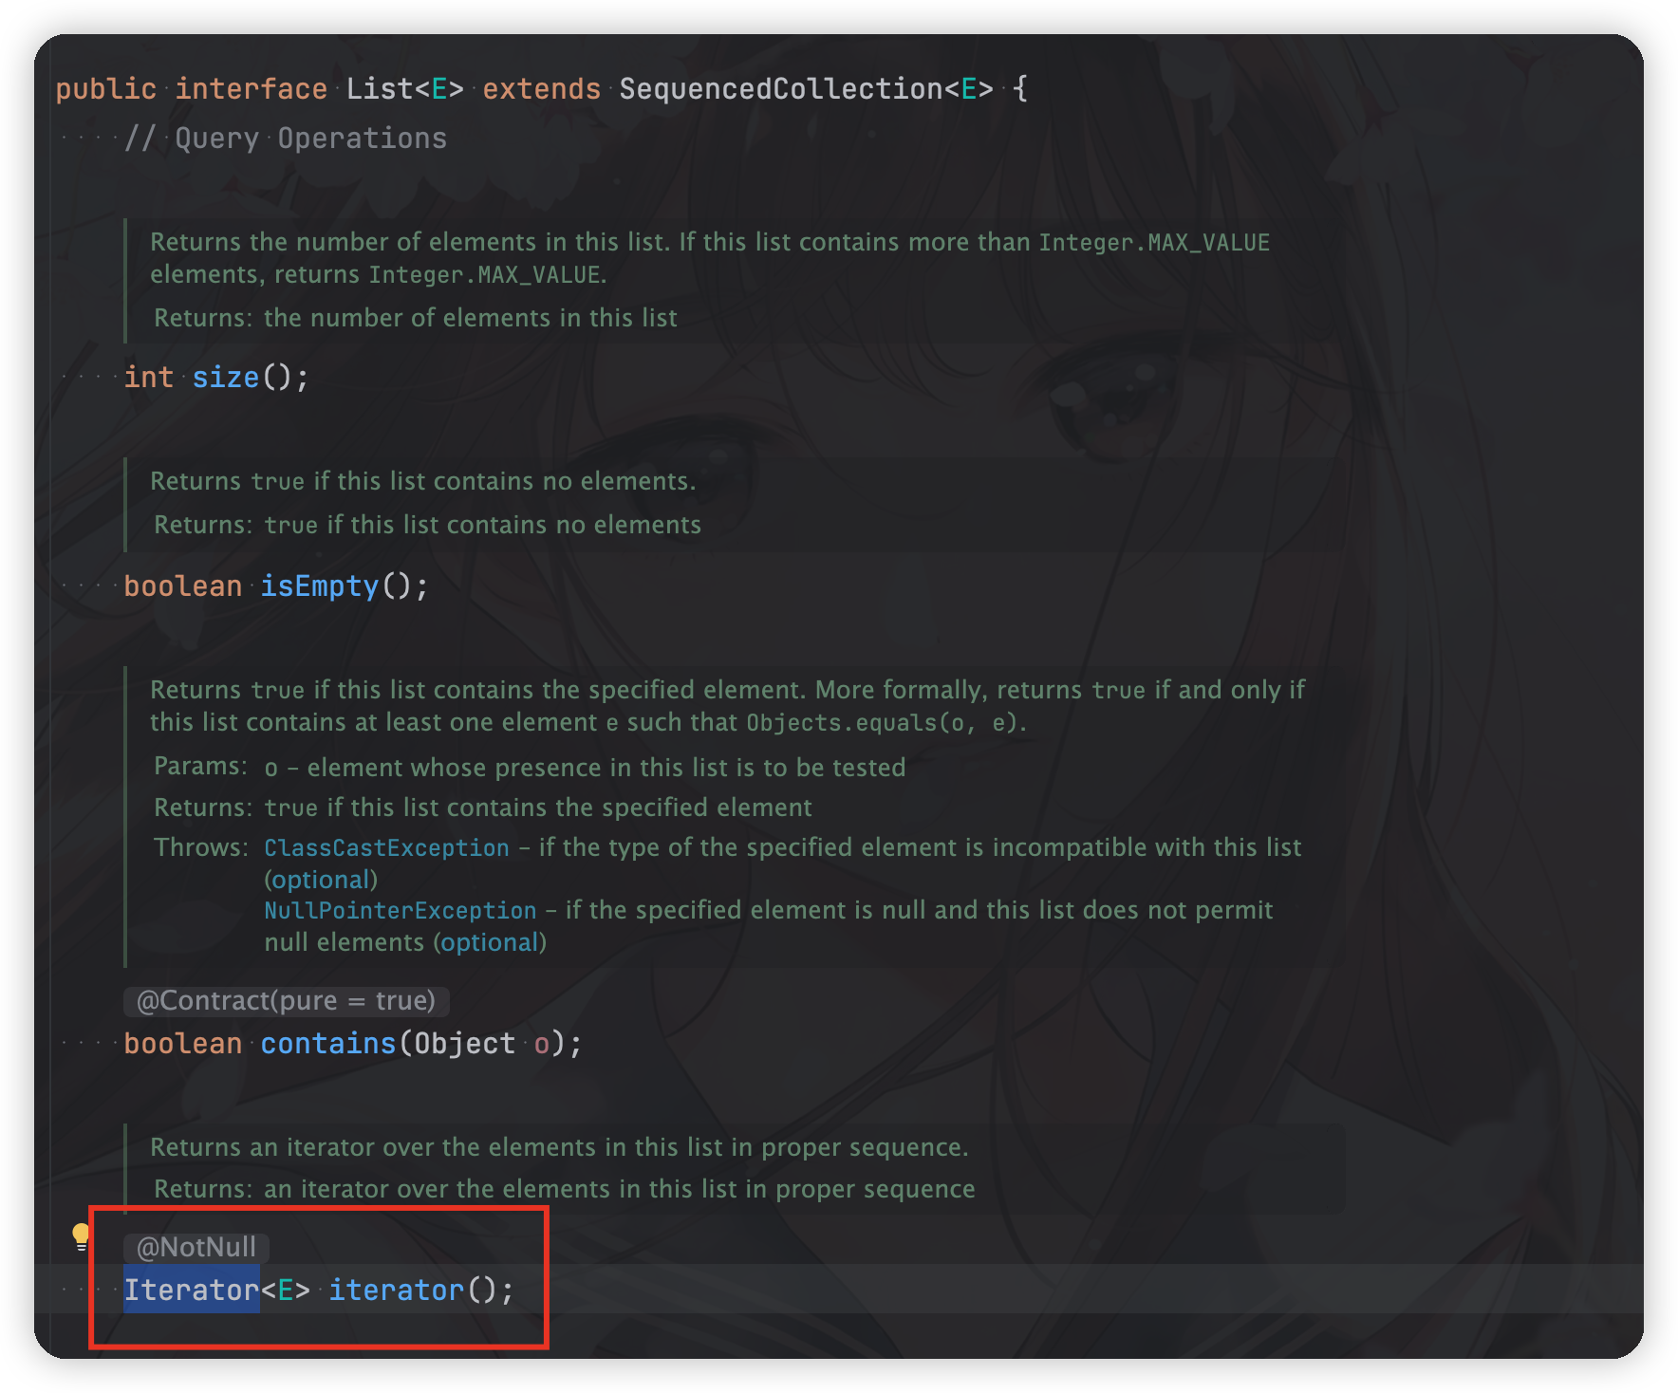1678x1393 pixels.
Task: Click the boolean keyword before isEmpty
Action: point(183,585)
